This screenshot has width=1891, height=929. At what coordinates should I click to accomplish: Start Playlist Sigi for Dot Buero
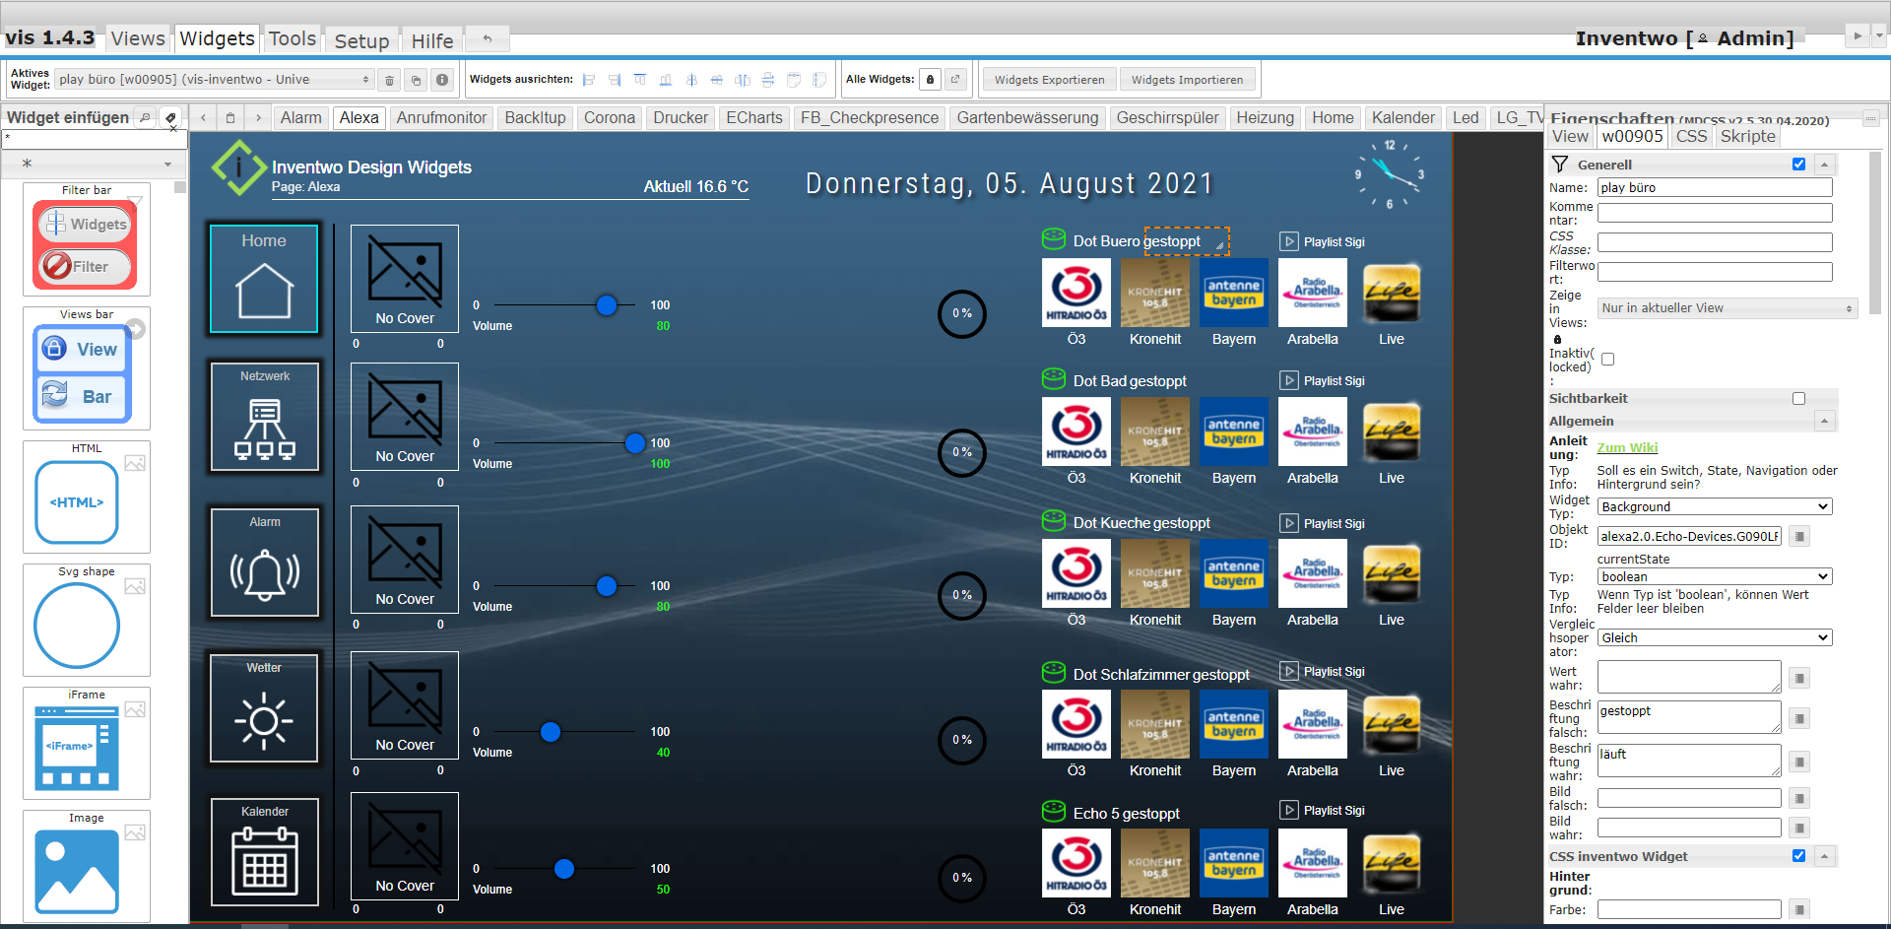(x=1323, y=241)
